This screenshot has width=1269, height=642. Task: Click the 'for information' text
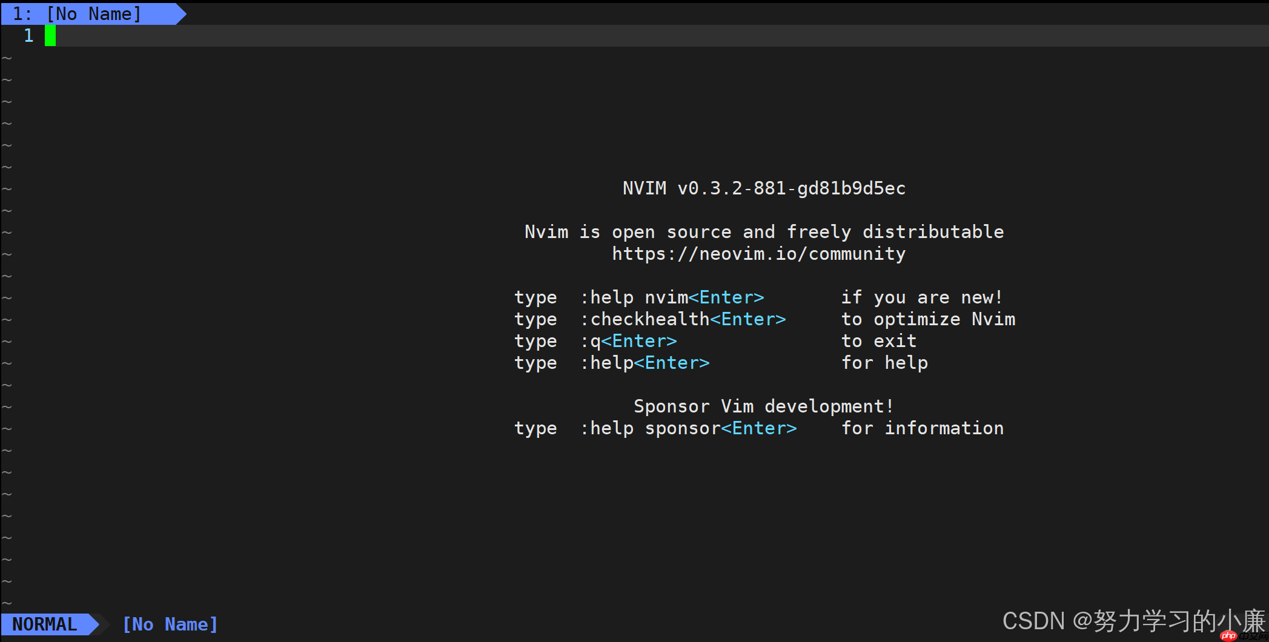[922, 428]
